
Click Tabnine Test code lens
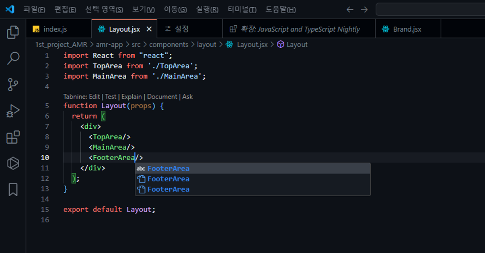[x=111, y=97]
